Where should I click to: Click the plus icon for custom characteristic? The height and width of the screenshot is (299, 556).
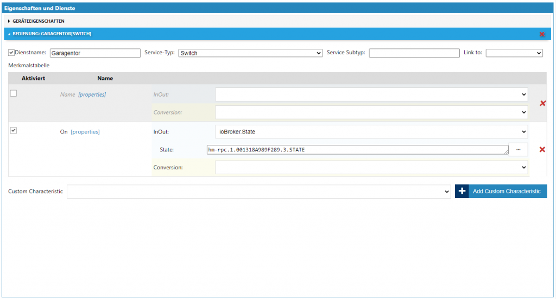pyautogui.click(x=462, y=191)
